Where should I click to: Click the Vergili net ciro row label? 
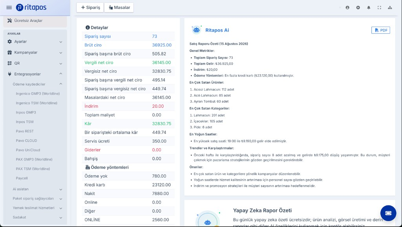pyautogui.click(x=99, y=62)
